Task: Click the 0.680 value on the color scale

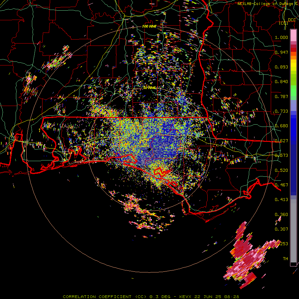Action: [x=281, y=126]
